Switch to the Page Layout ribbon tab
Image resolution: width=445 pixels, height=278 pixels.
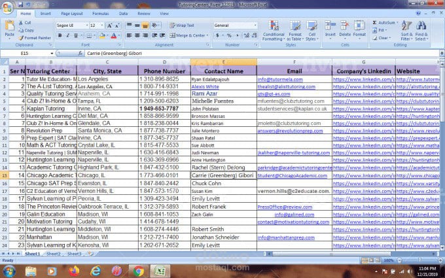pos(72,13)
